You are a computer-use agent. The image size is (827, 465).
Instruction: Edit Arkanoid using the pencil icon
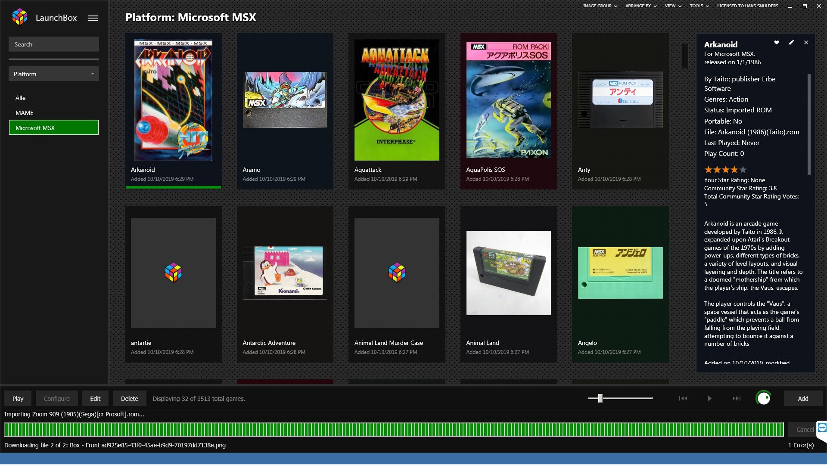(x=791, y=43)
